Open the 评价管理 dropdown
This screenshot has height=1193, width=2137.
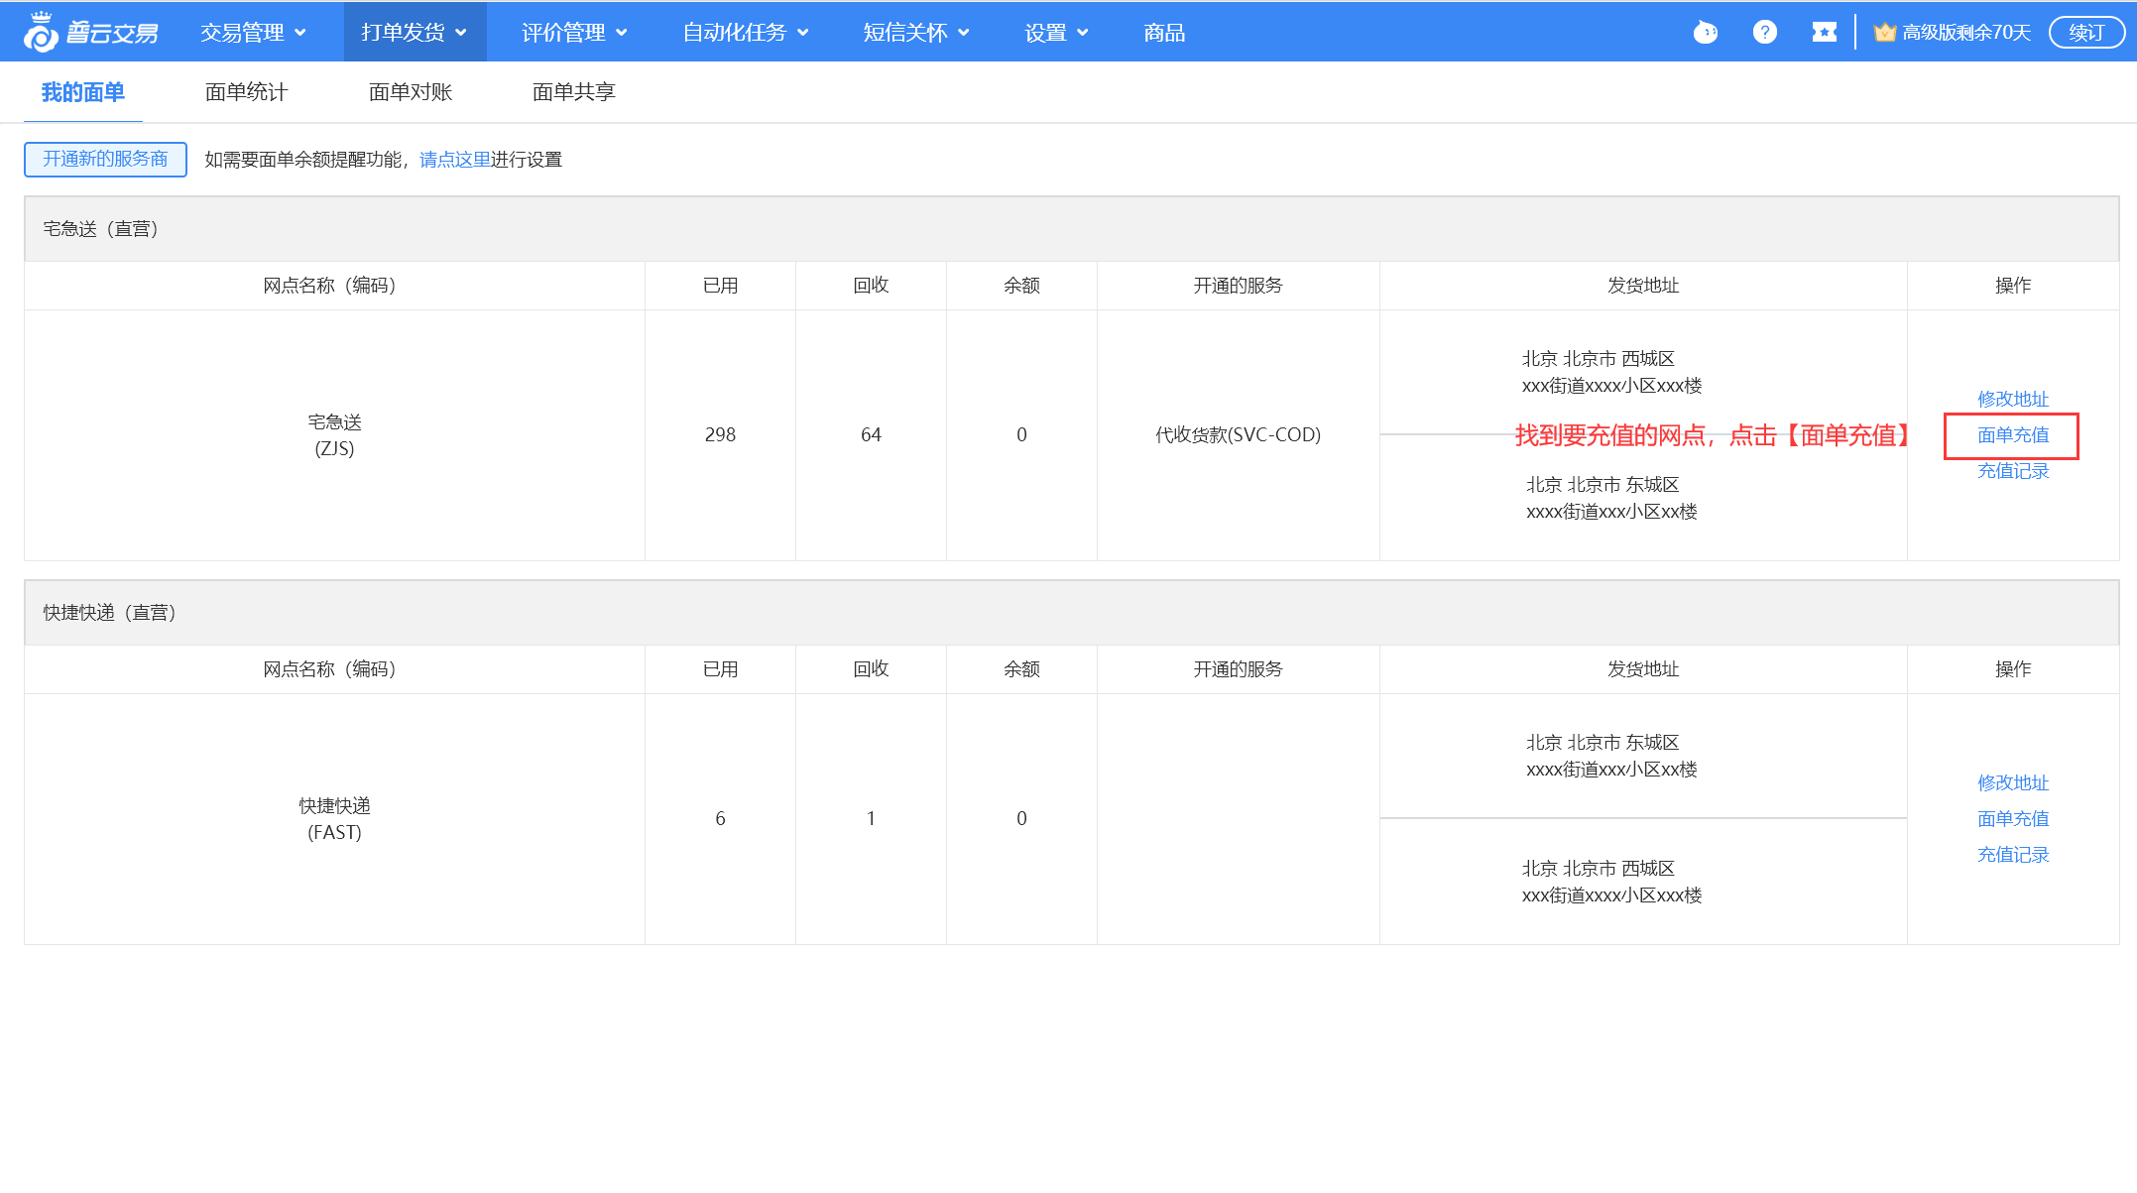tap(574, 33)
